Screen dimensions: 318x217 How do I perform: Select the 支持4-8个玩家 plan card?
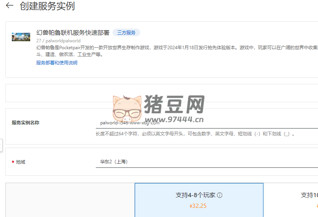tap(199, 200)
